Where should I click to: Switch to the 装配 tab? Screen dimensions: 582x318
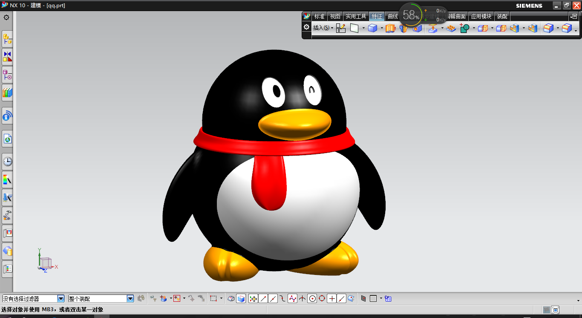point(502,16)
